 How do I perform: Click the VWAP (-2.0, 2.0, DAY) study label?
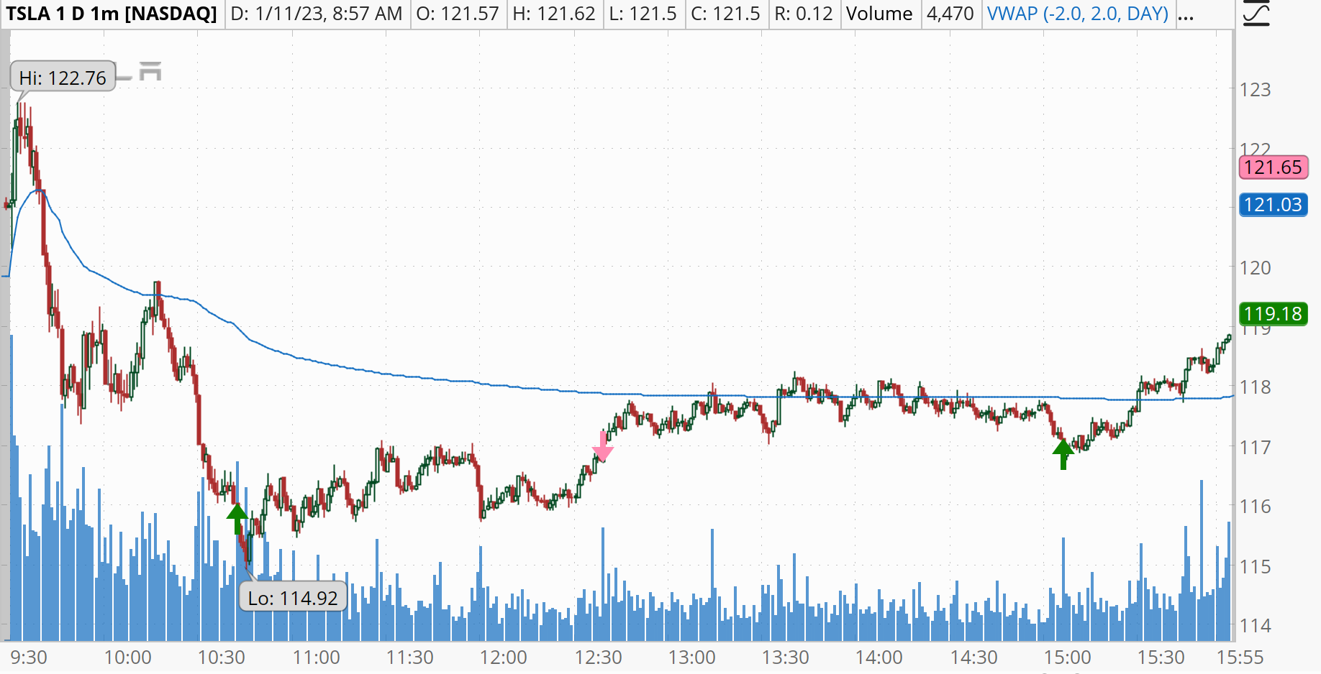click(x=1078, y=14)
